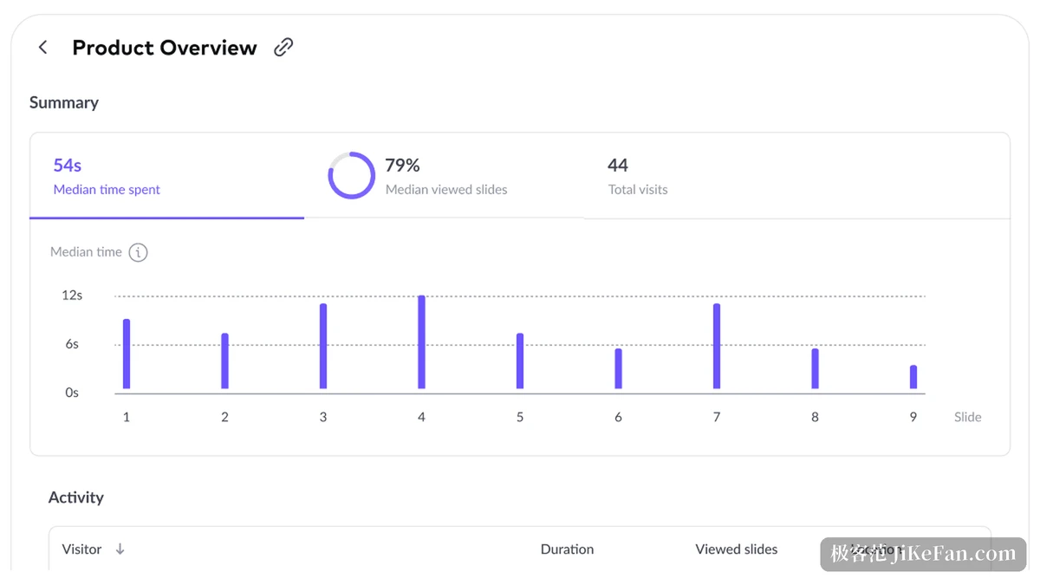The height and width of the screenshot is (585, 1040).
Task: Click the Viewed slides column header
Action: point(736,549)
